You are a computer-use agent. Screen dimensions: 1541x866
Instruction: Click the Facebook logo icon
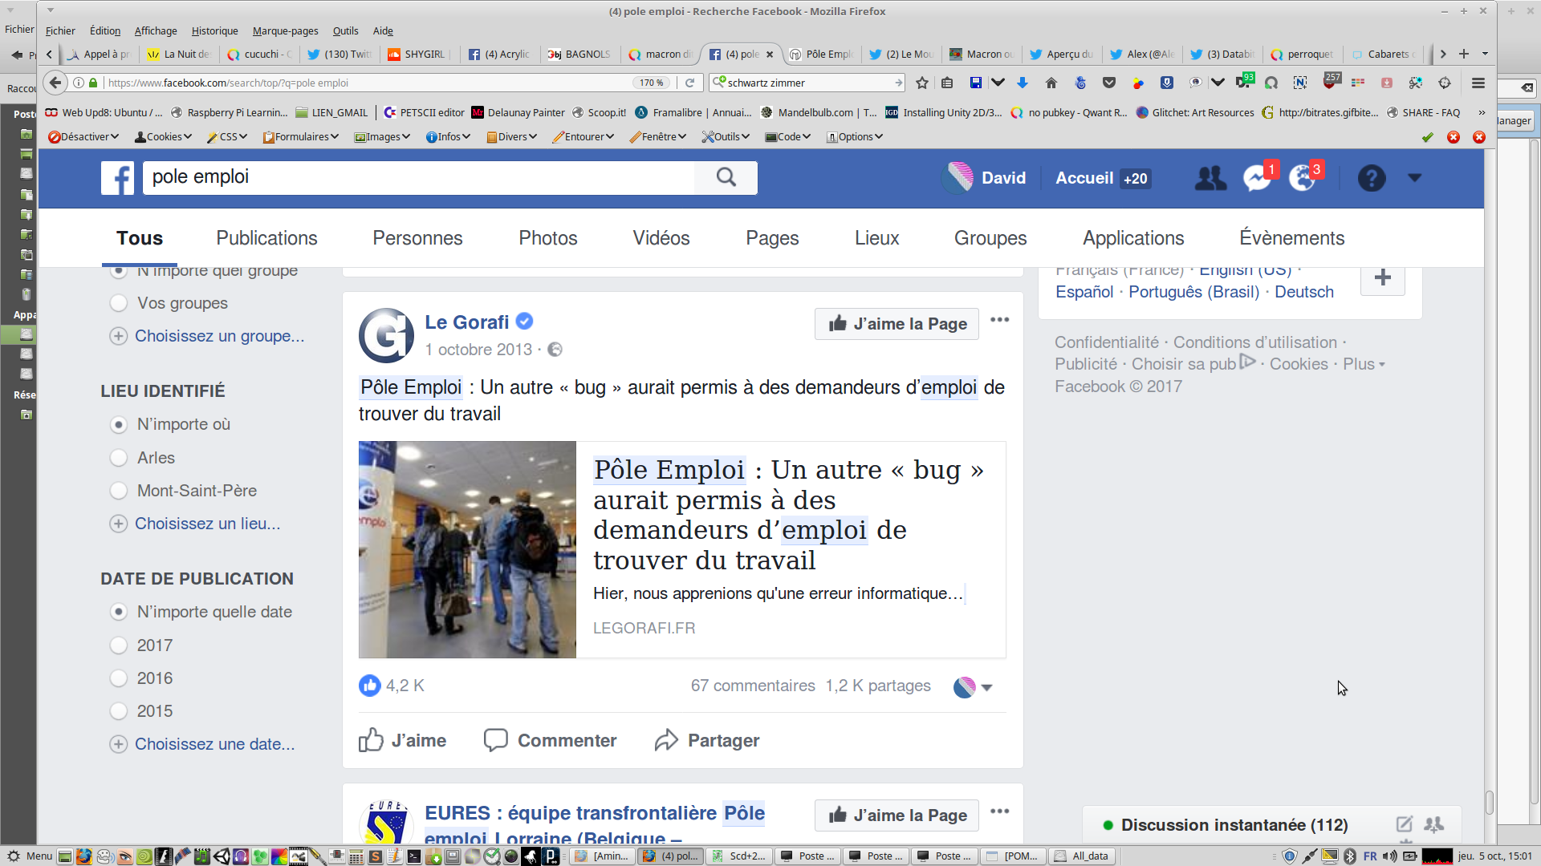coord(117,178)
